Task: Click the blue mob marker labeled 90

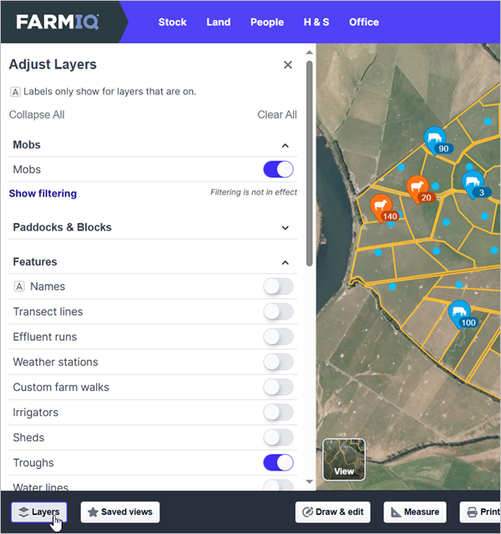Action: [433, 140]
